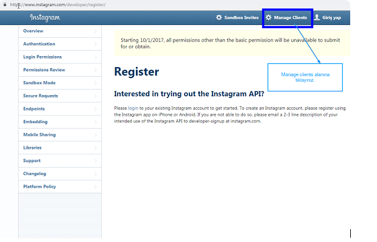Go to the Libraries page
377x242 pixels.
tap(60, 148)
